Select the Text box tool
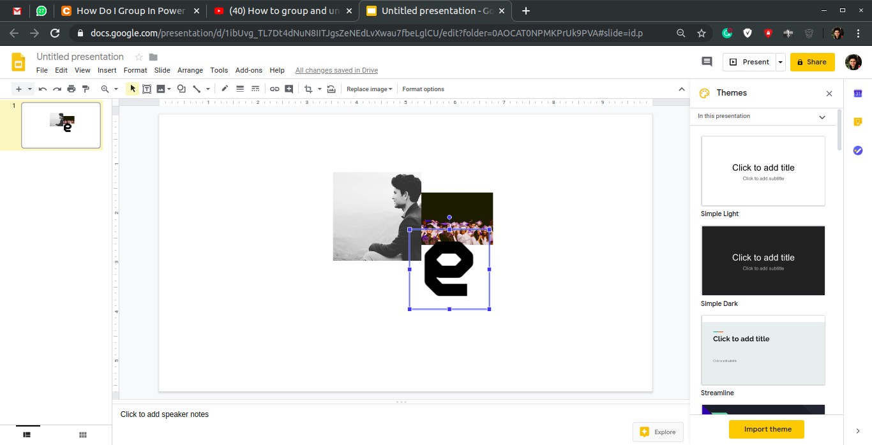This screenshot has height=445, width=872. [147, 89]
